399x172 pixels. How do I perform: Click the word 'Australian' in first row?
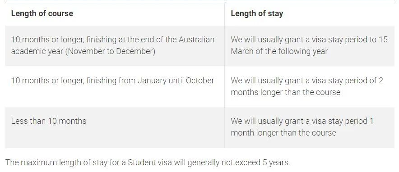tap(196, 40)
